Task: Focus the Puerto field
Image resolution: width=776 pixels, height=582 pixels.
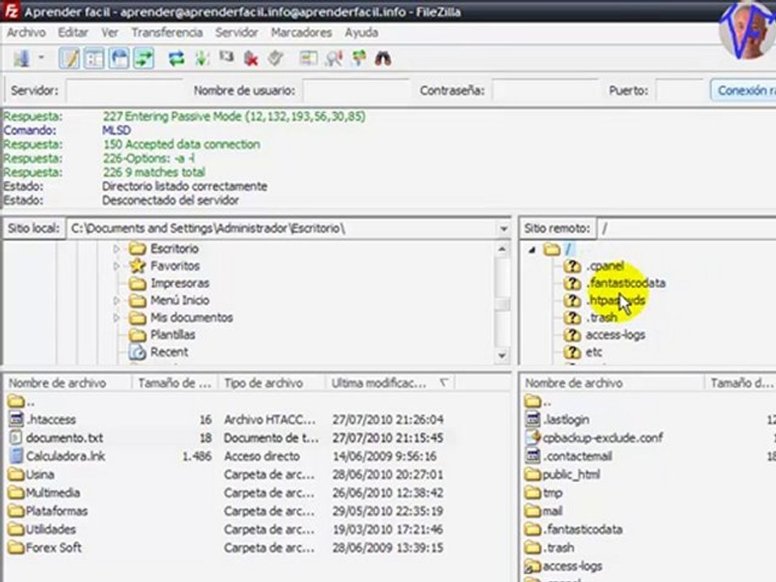Action: click(680, 91)
